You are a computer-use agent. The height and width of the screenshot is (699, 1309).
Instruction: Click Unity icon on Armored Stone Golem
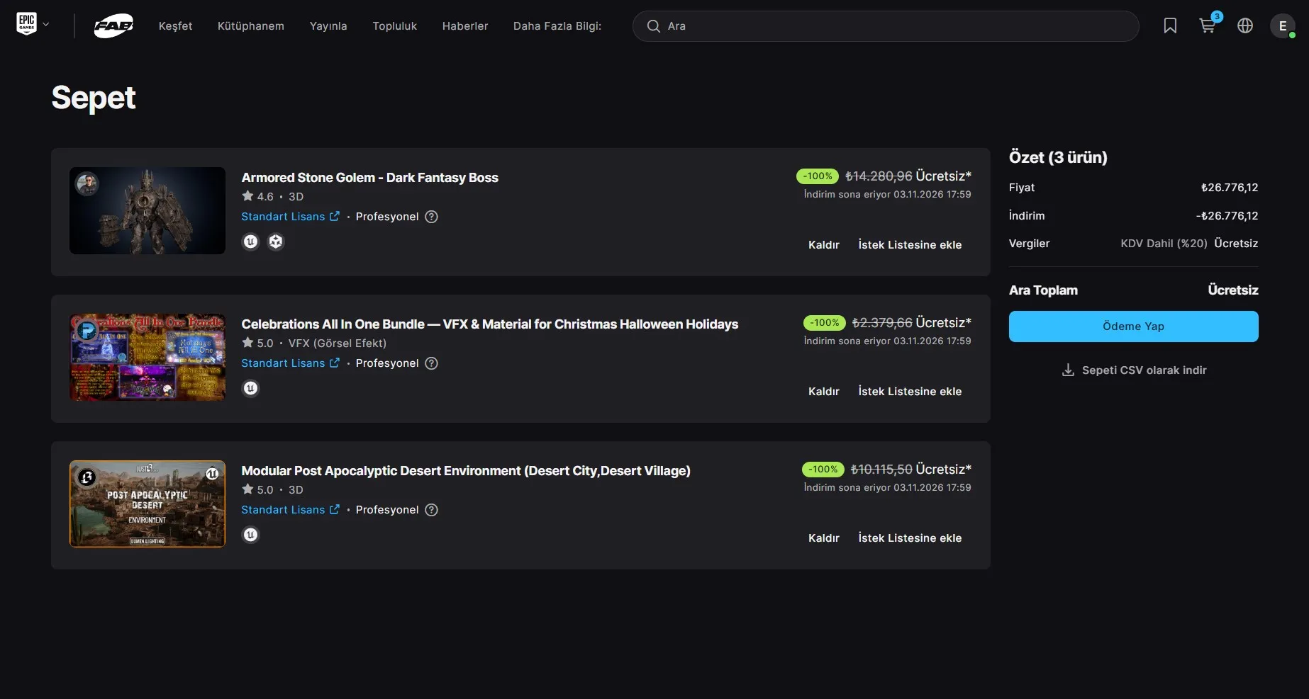tap(276, 241)
